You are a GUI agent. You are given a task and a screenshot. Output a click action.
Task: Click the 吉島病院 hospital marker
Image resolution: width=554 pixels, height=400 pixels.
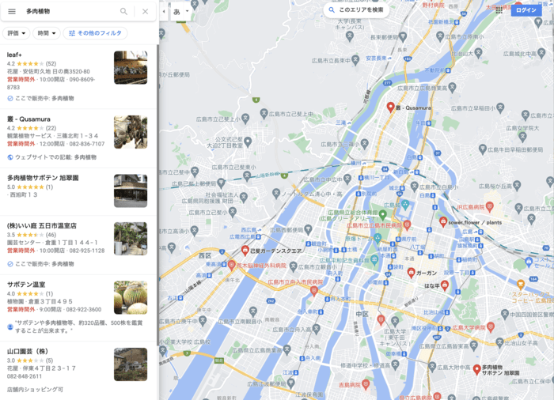[x=366, y=383]
